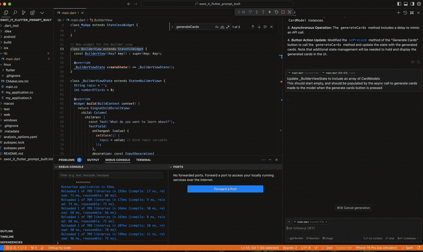This screenshot has width=423, height=252.
Task: Click the onPressed link in chat
Action: click(357, 40)
